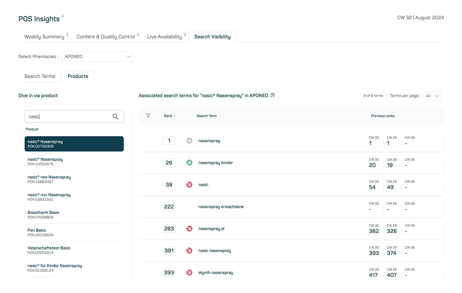Click the info icon beside POS Insights title
The image size is (462, 293).
tap(63, 16)
